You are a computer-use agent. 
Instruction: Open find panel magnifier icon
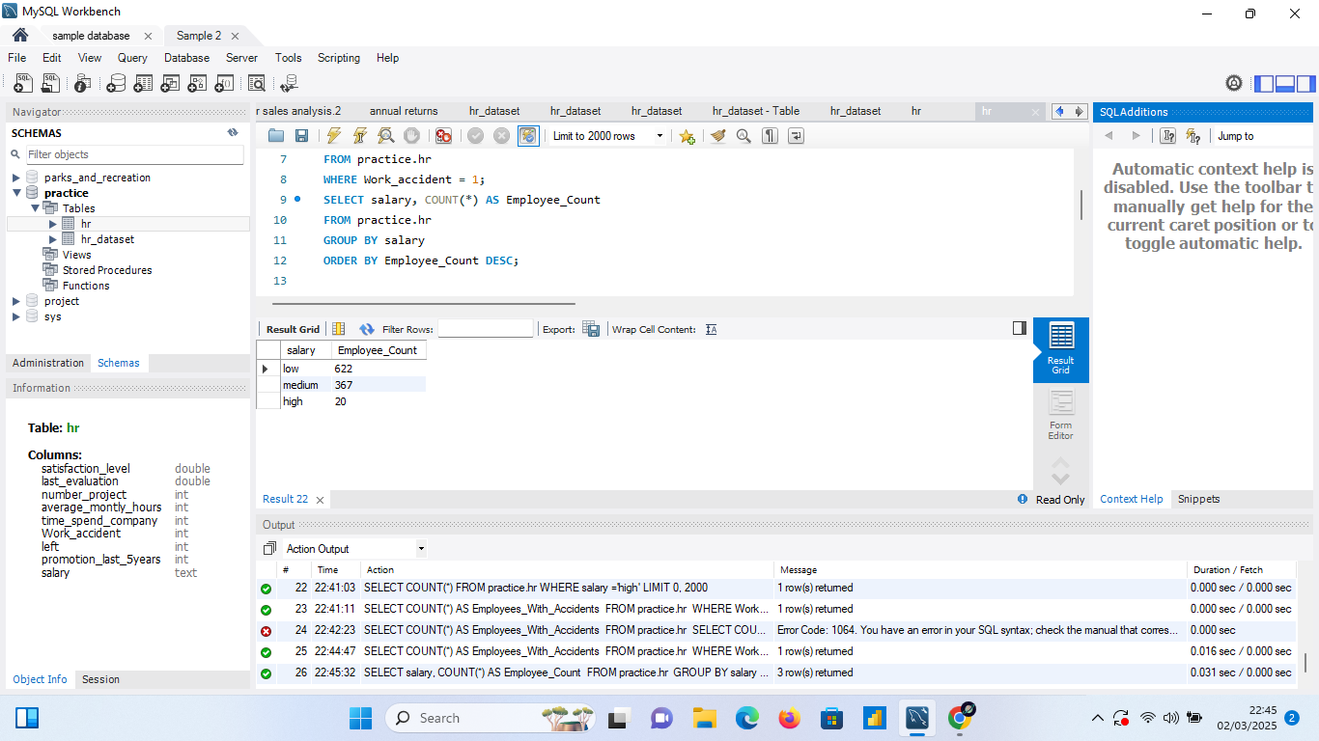[x=744, y=136]
